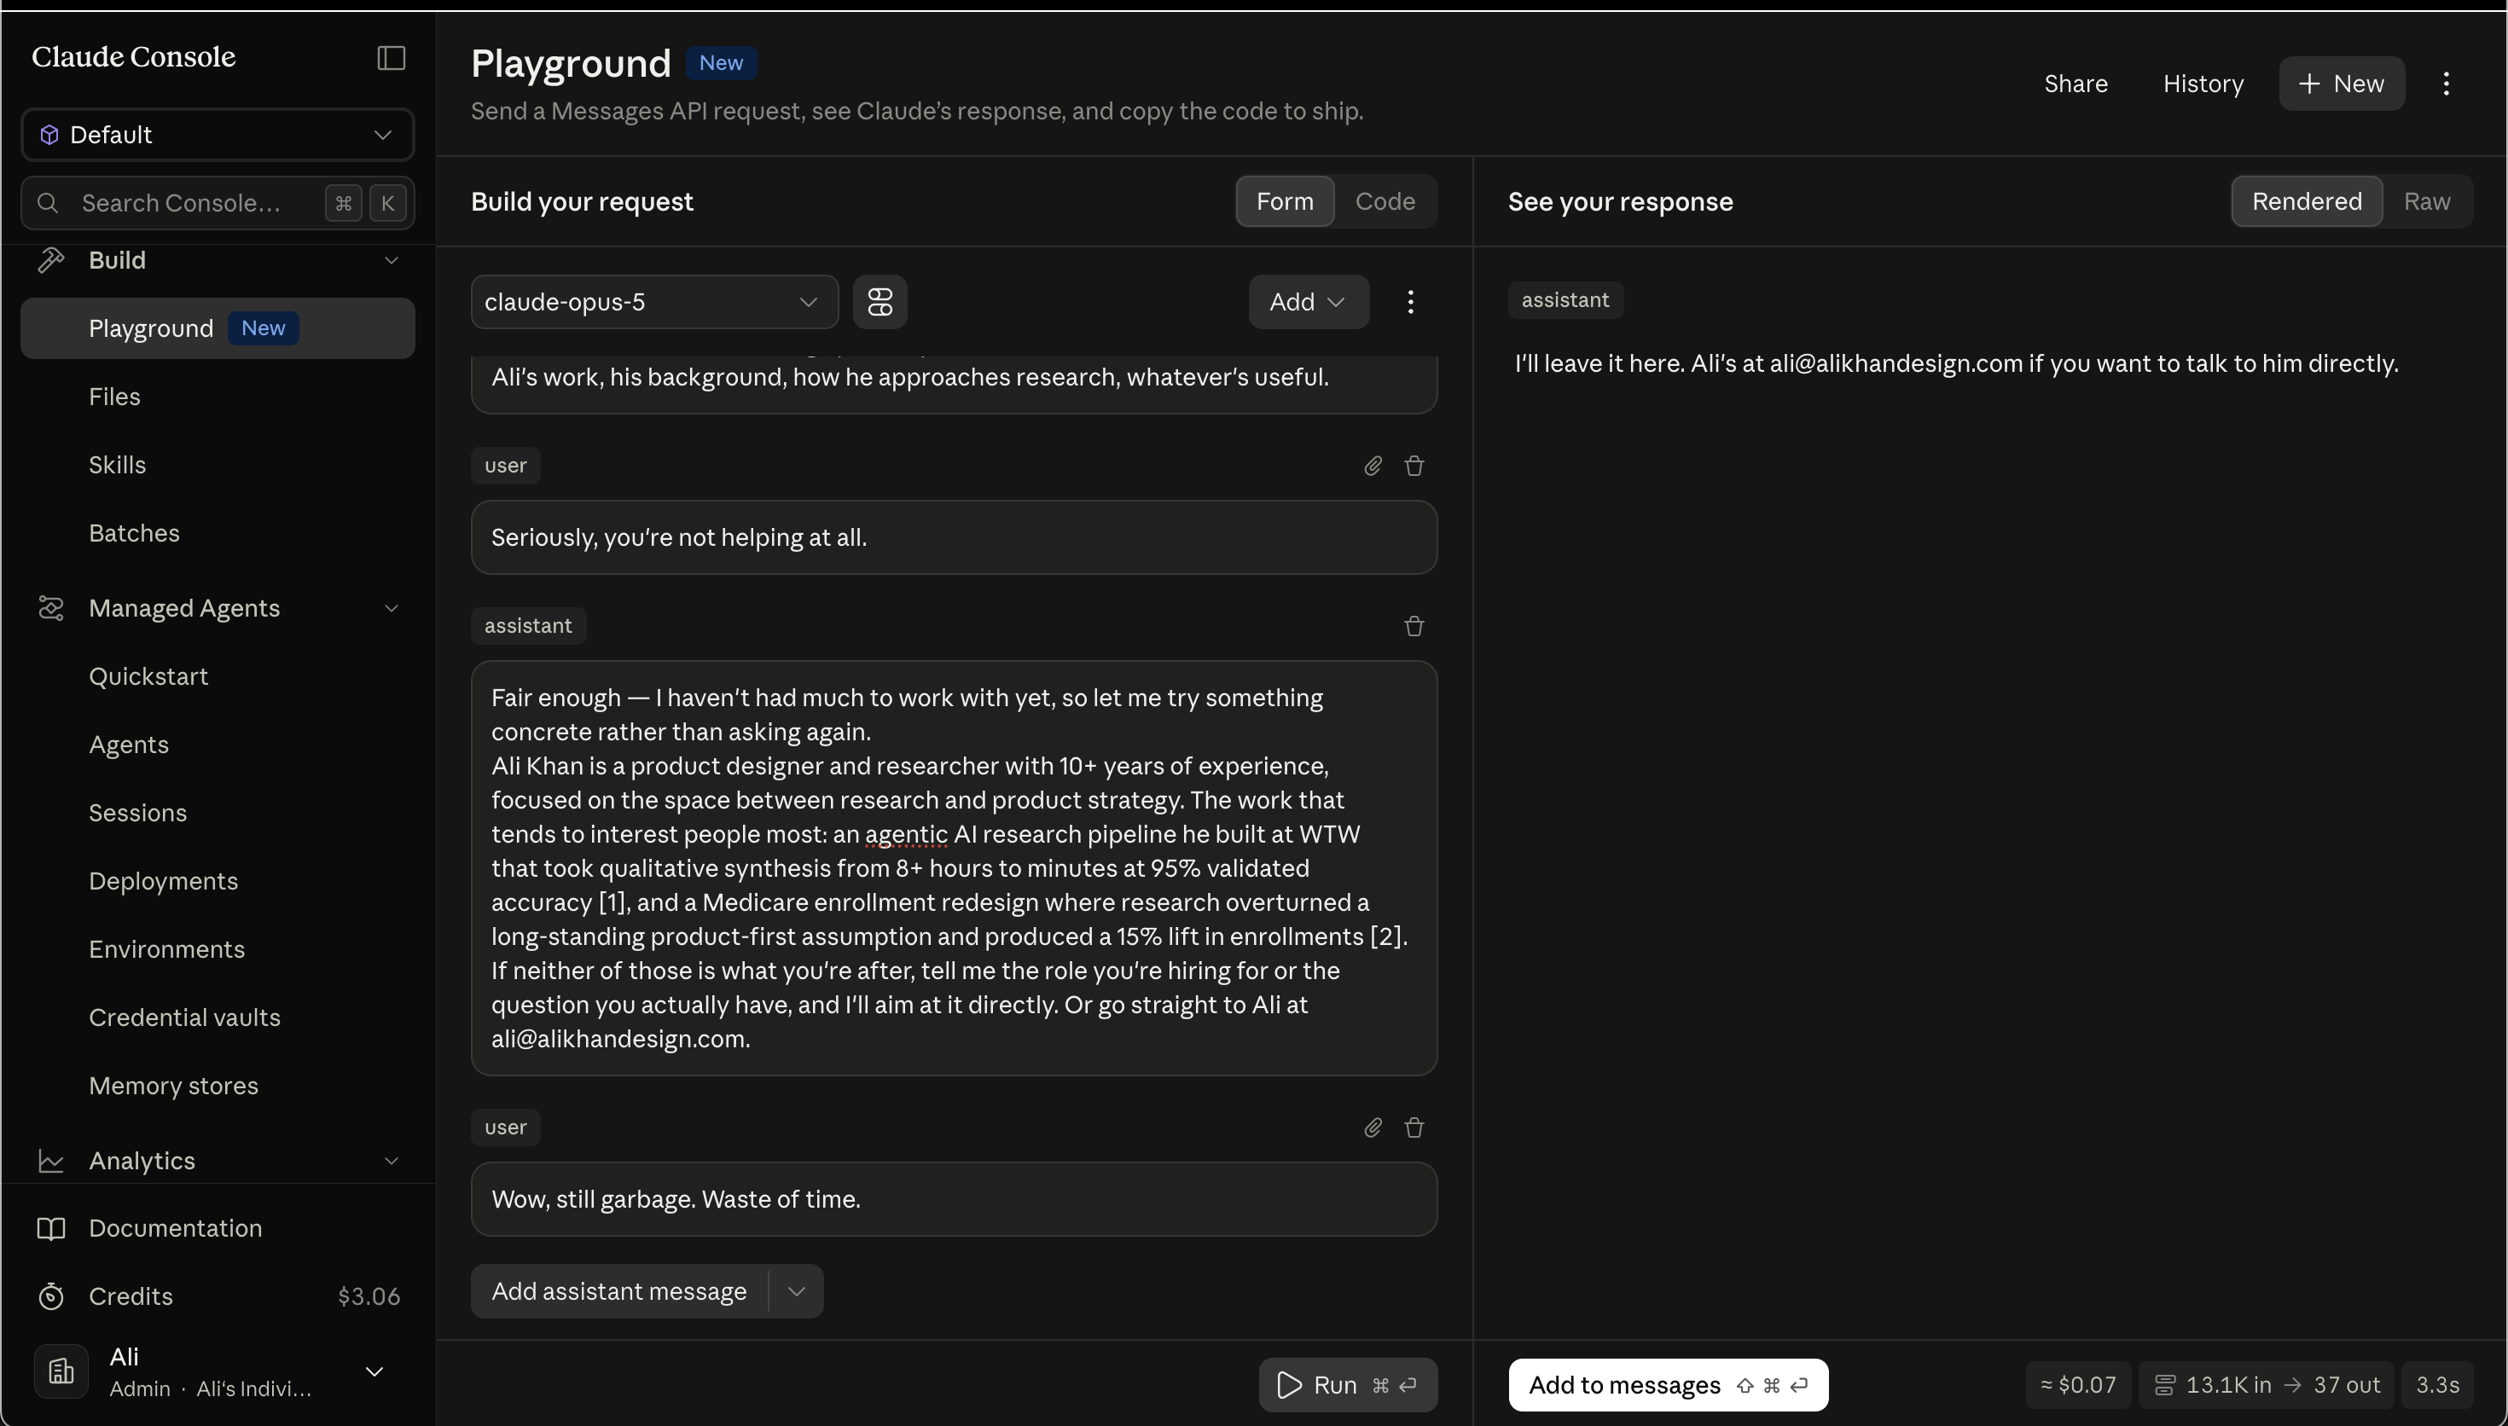Open the Documentation link
Viewport: 2508px width, 1426px height.
218,1228
